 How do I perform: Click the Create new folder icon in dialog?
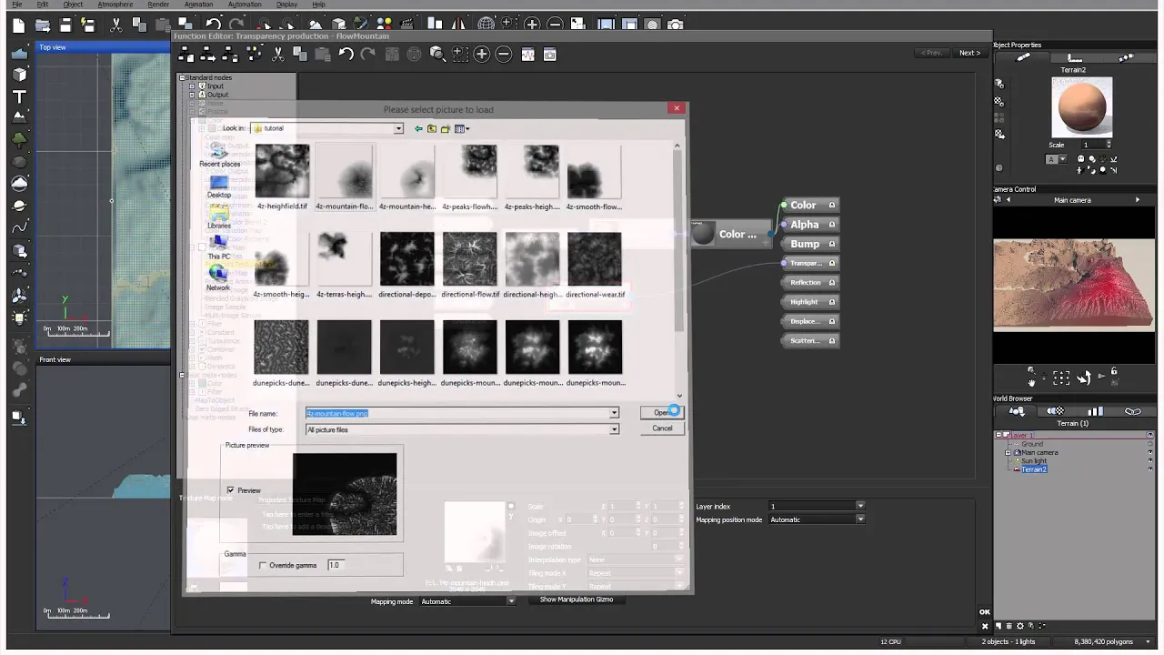point(446,128)
